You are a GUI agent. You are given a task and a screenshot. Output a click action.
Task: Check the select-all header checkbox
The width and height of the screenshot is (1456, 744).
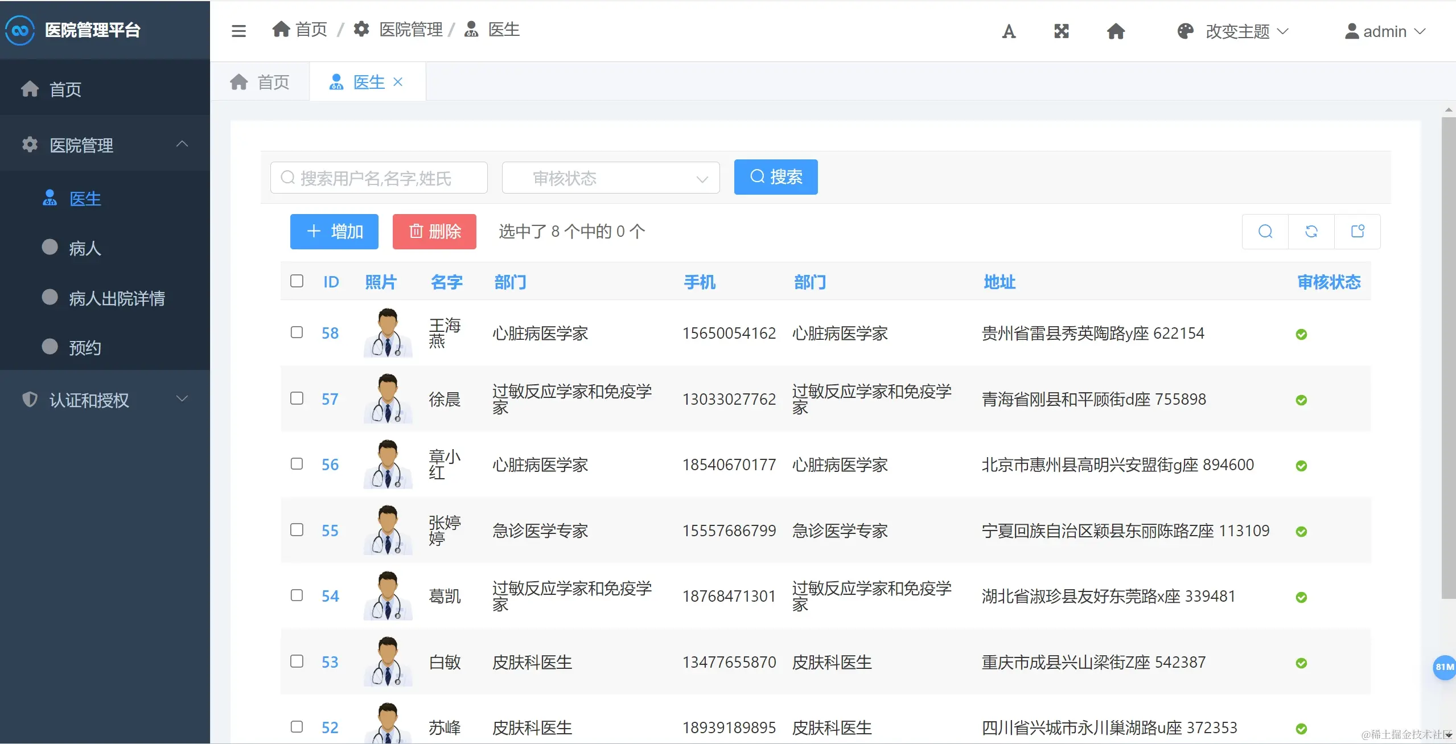(x=297, y=281)
